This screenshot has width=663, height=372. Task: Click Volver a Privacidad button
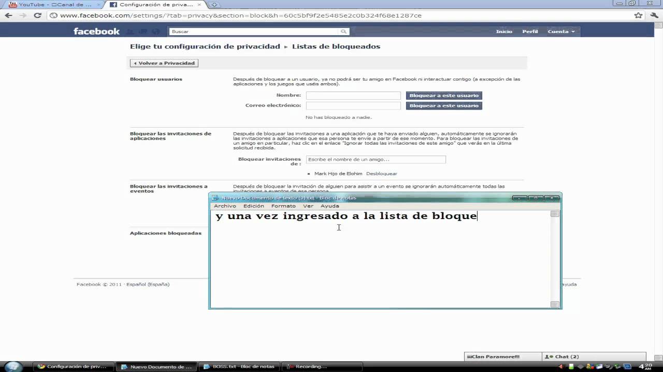click(x=164, y=63)
